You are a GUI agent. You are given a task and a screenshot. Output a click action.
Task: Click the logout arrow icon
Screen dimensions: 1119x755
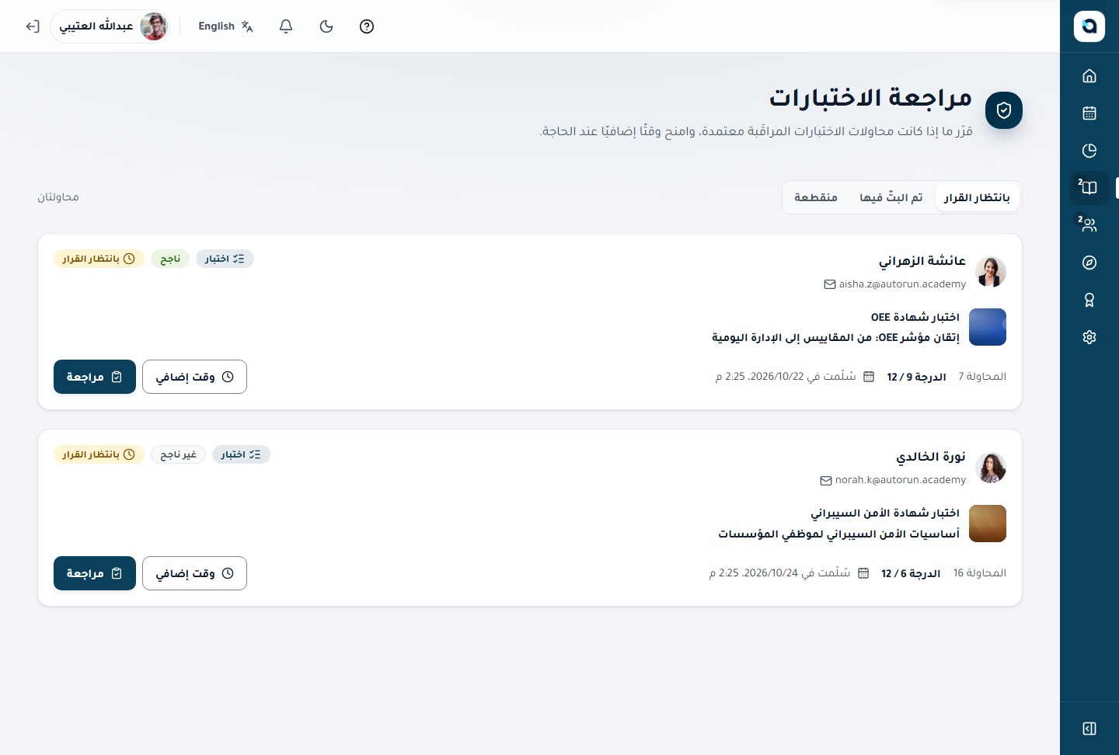tap(33, 26)
